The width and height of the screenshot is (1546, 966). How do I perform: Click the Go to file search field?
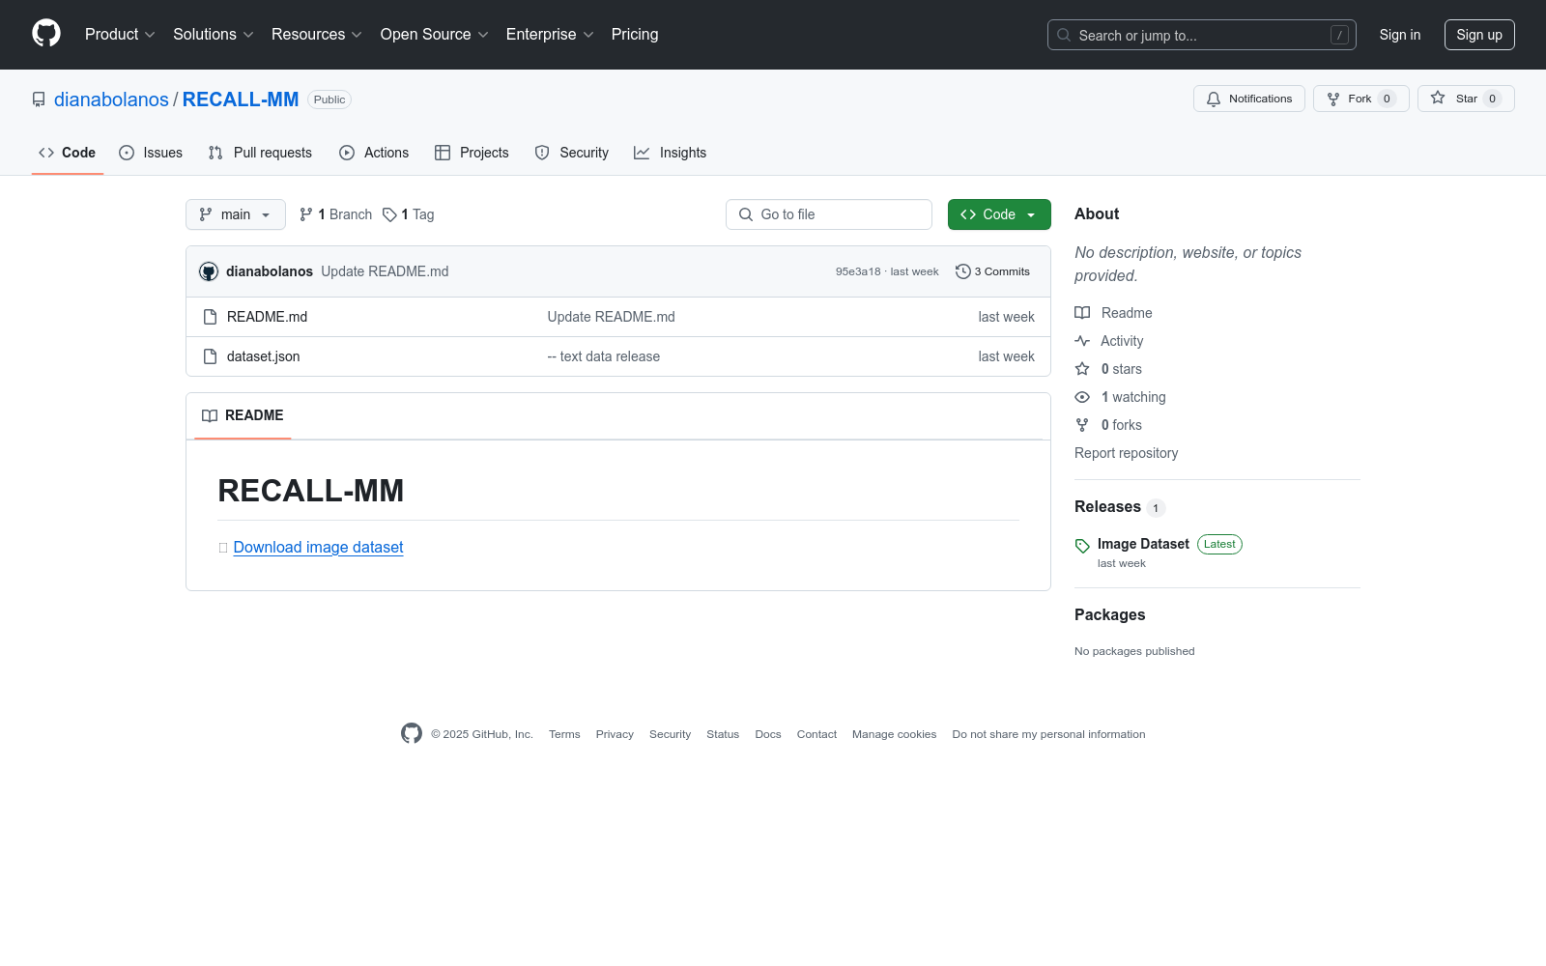pyautogui.click(x=829, y=214)
